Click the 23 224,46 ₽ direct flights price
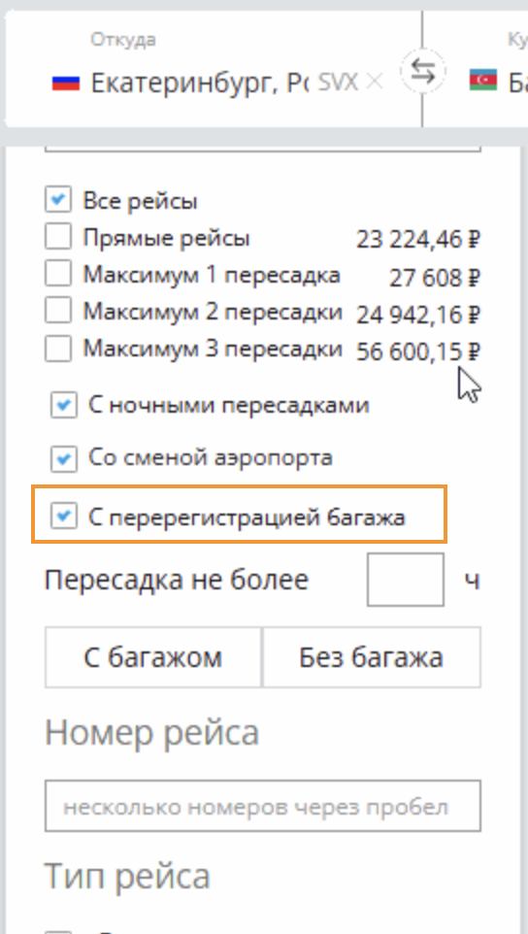This screenshot has width=528, height=934. 418,240
